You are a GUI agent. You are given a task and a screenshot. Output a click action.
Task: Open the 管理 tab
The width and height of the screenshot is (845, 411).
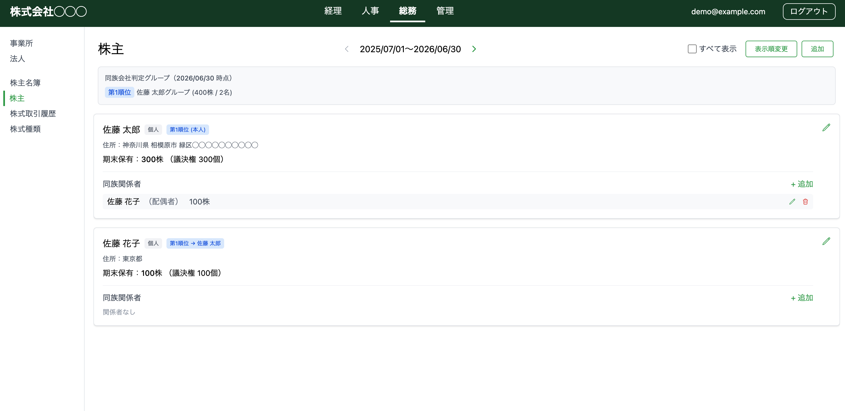coord(445,11)
